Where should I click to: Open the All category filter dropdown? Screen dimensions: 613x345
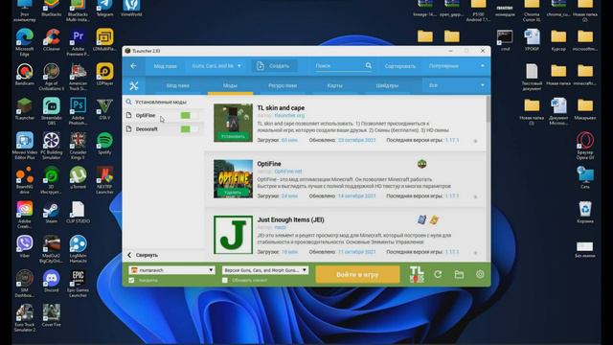click(457, 85)
